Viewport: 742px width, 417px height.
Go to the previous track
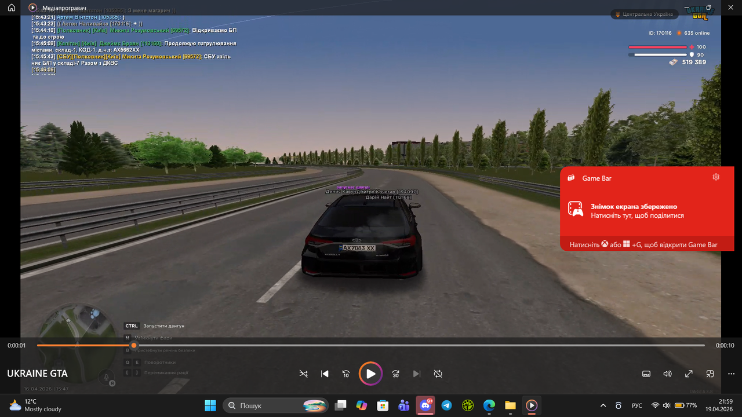[325, 374]
